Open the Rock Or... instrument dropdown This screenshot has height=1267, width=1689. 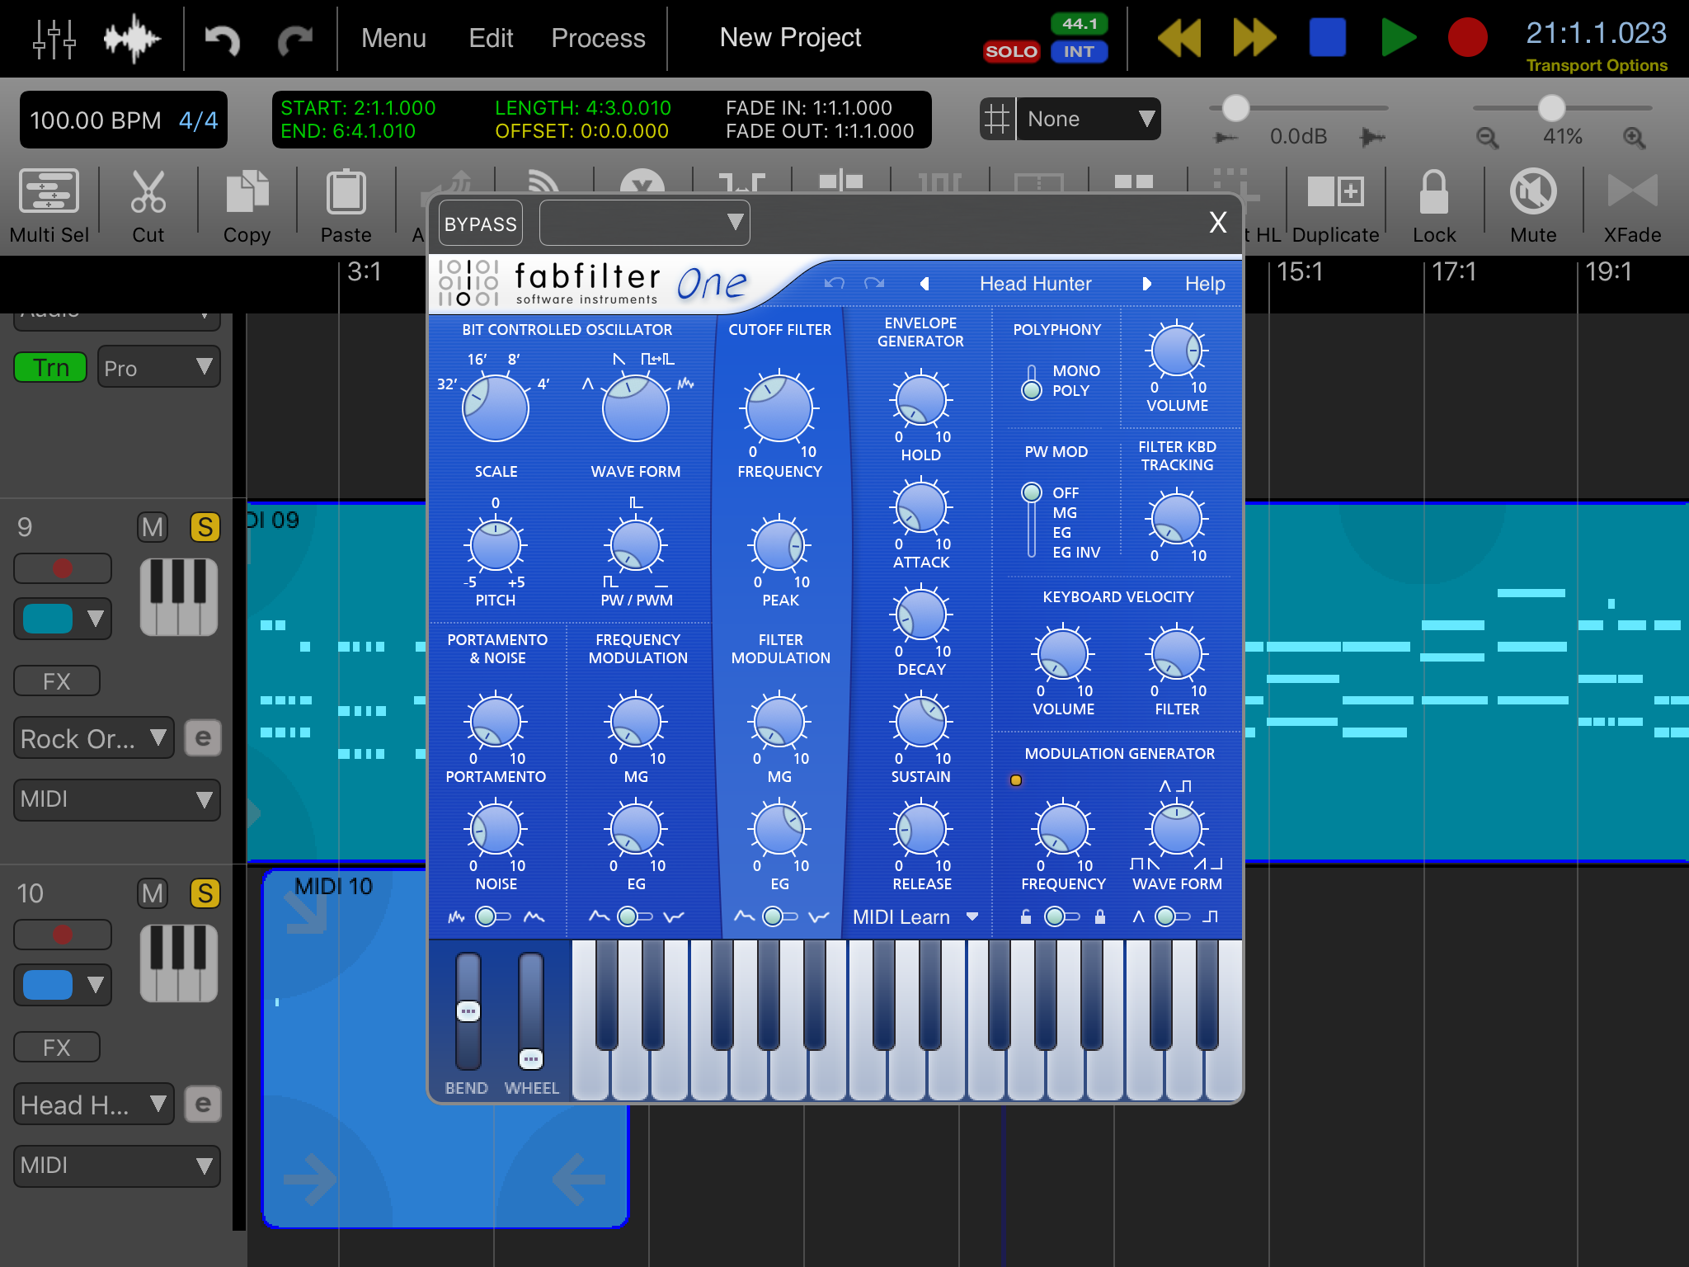pos(94,738)
